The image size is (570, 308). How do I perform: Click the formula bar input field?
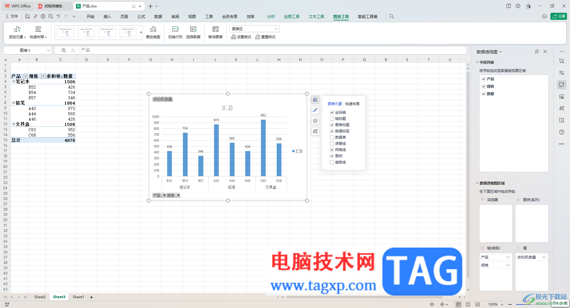pyautogui.click(x=273, y=50)
